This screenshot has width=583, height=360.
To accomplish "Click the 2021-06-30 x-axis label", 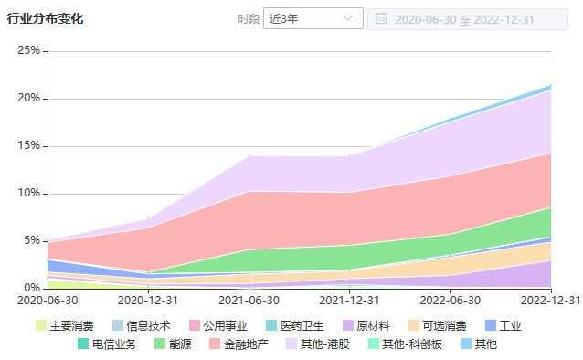I will (x=249, y=300).
